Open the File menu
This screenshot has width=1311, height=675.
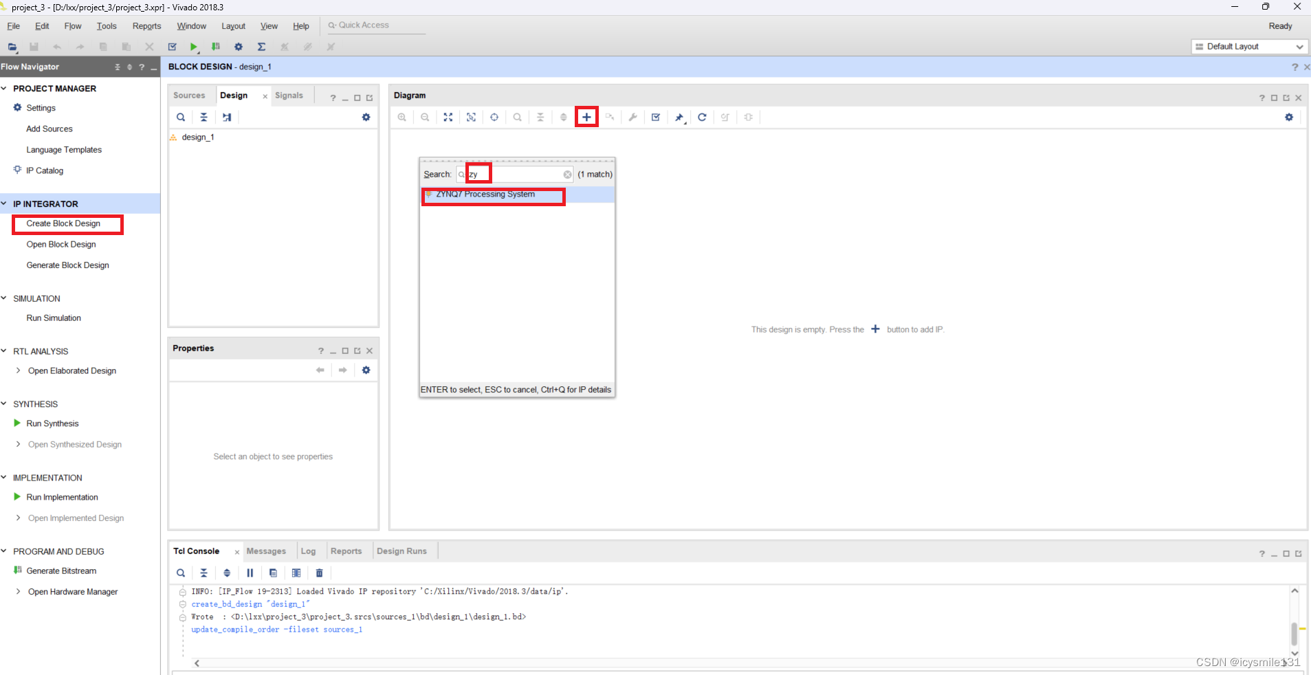pyautogui.click(x=14, y=26)
